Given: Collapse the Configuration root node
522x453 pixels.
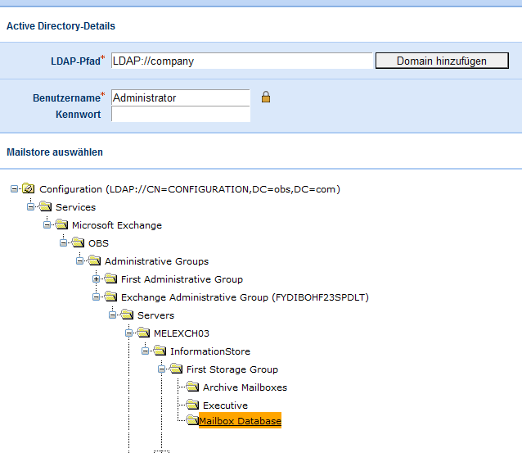Looking at the screenshot, I should [x=15, y=189].
